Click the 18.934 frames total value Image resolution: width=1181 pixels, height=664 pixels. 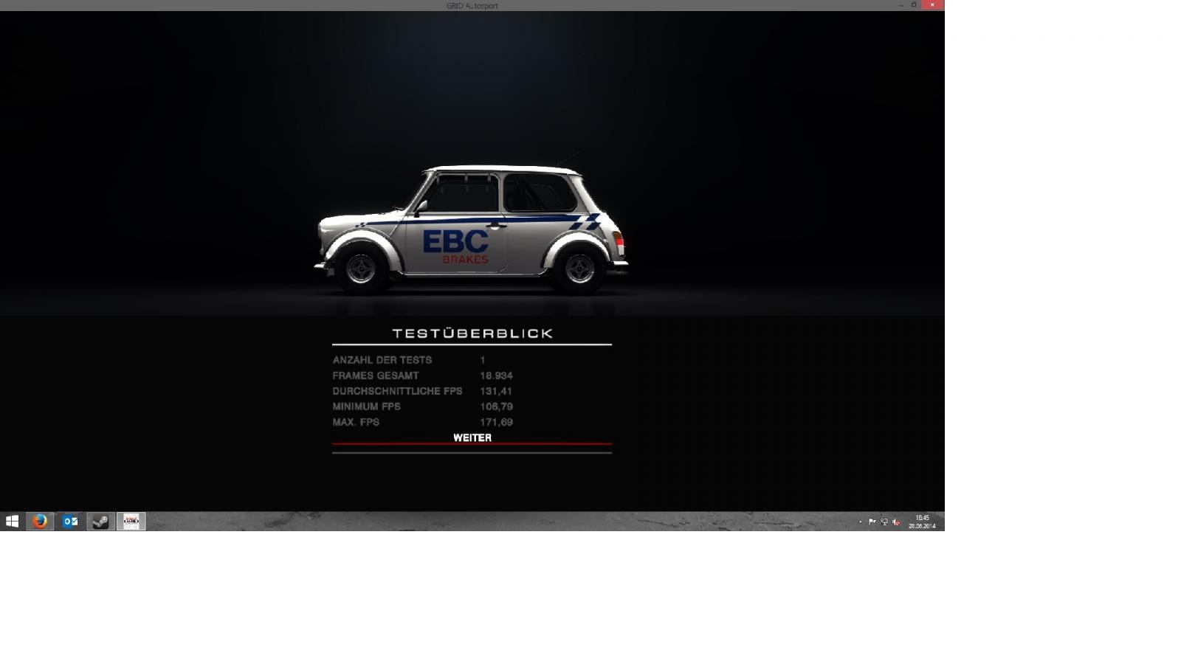click(x=496, y=376)
